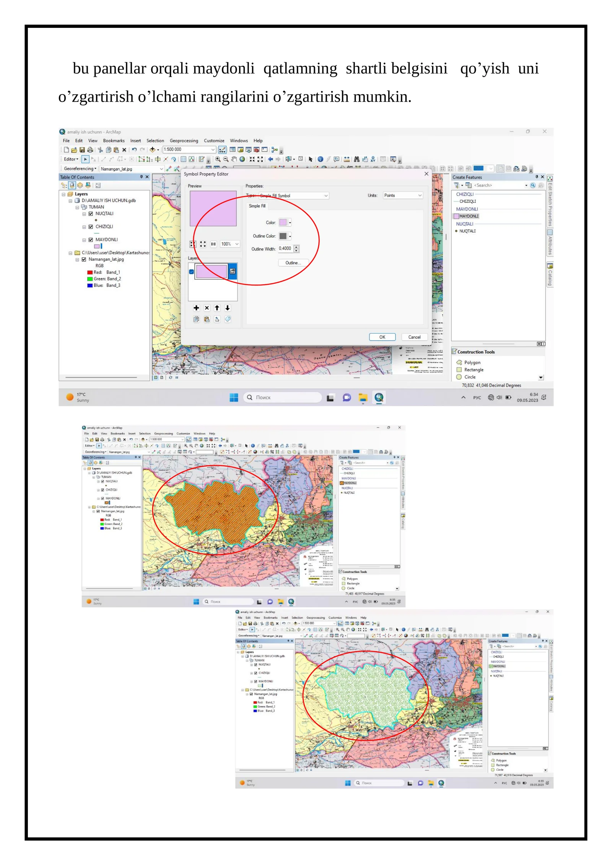
Task: Toggle CHIZIQLI checkbox in green-pattern map screenshot
Action: (x=256, y=673)
